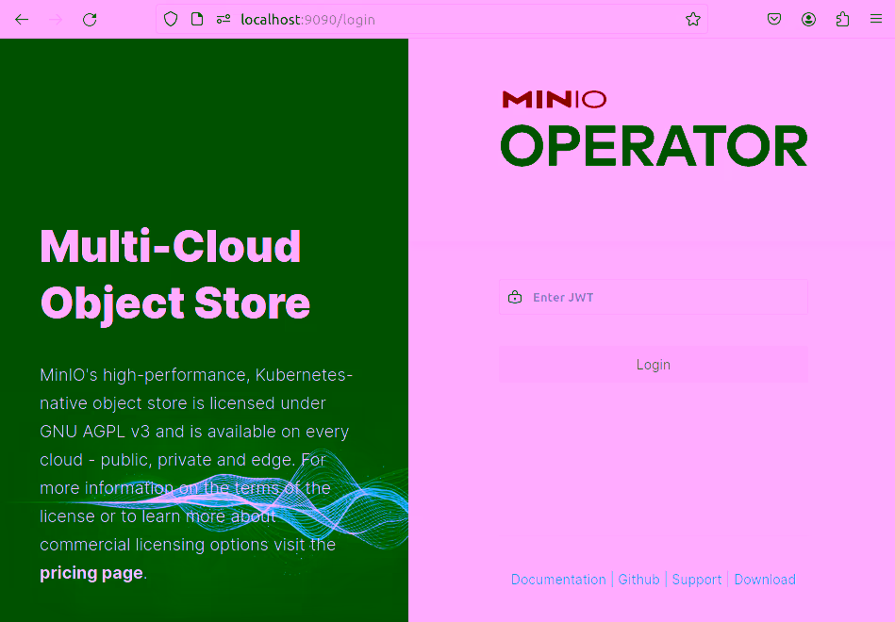Open the Documentation link
This screenshot has height=622, width=895.
pos(558,580)
